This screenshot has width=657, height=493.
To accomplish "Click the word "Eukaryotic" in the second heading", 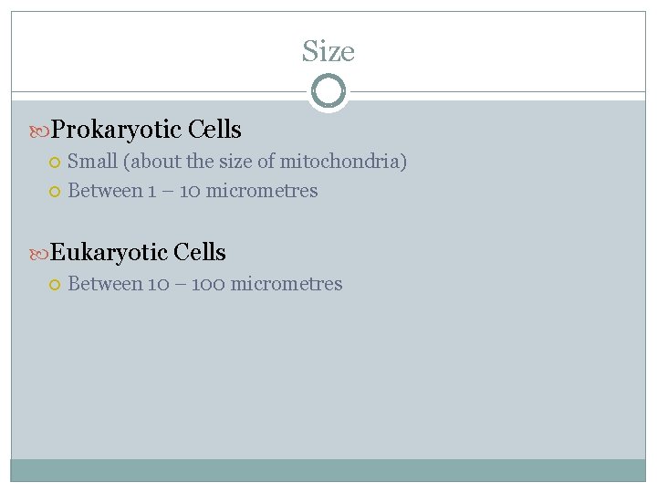I will point(109,252).
